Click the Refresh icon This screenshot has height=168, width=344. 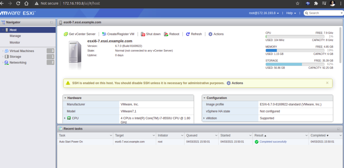click(x=188, y=34)
